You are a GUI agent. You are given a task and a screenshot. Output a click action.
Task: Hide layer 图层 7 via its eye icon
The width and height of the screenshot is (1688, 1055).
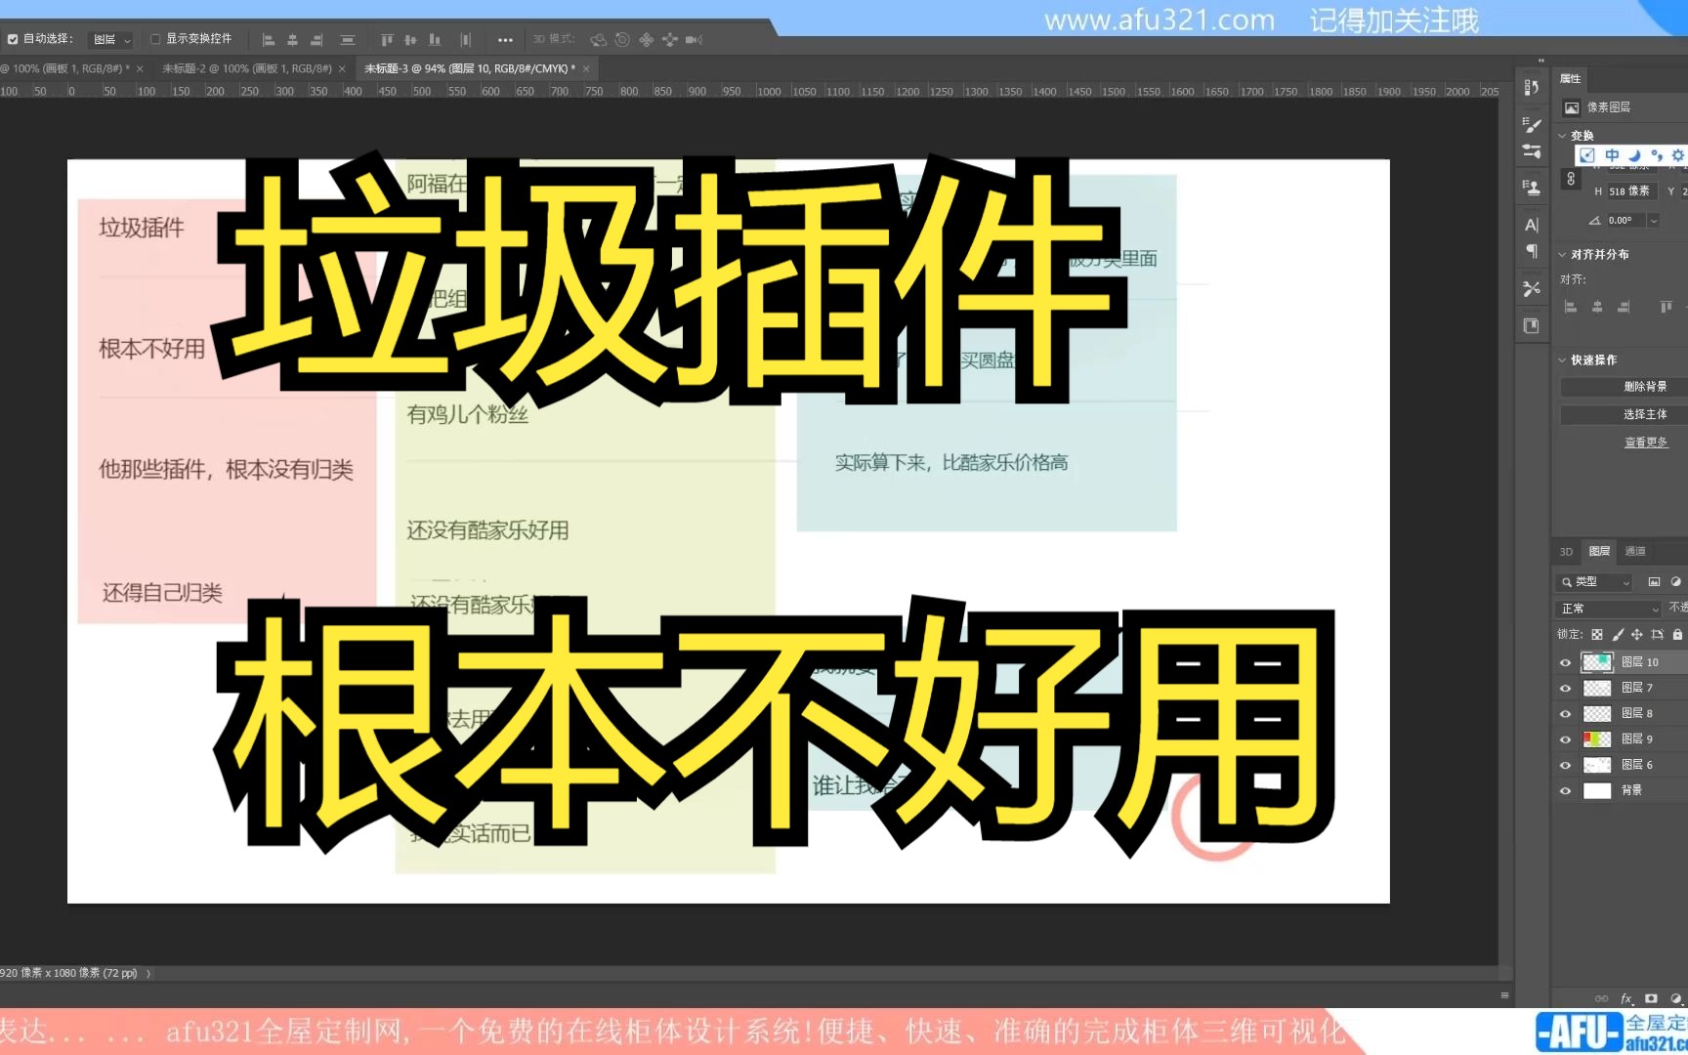point(1565,689)
